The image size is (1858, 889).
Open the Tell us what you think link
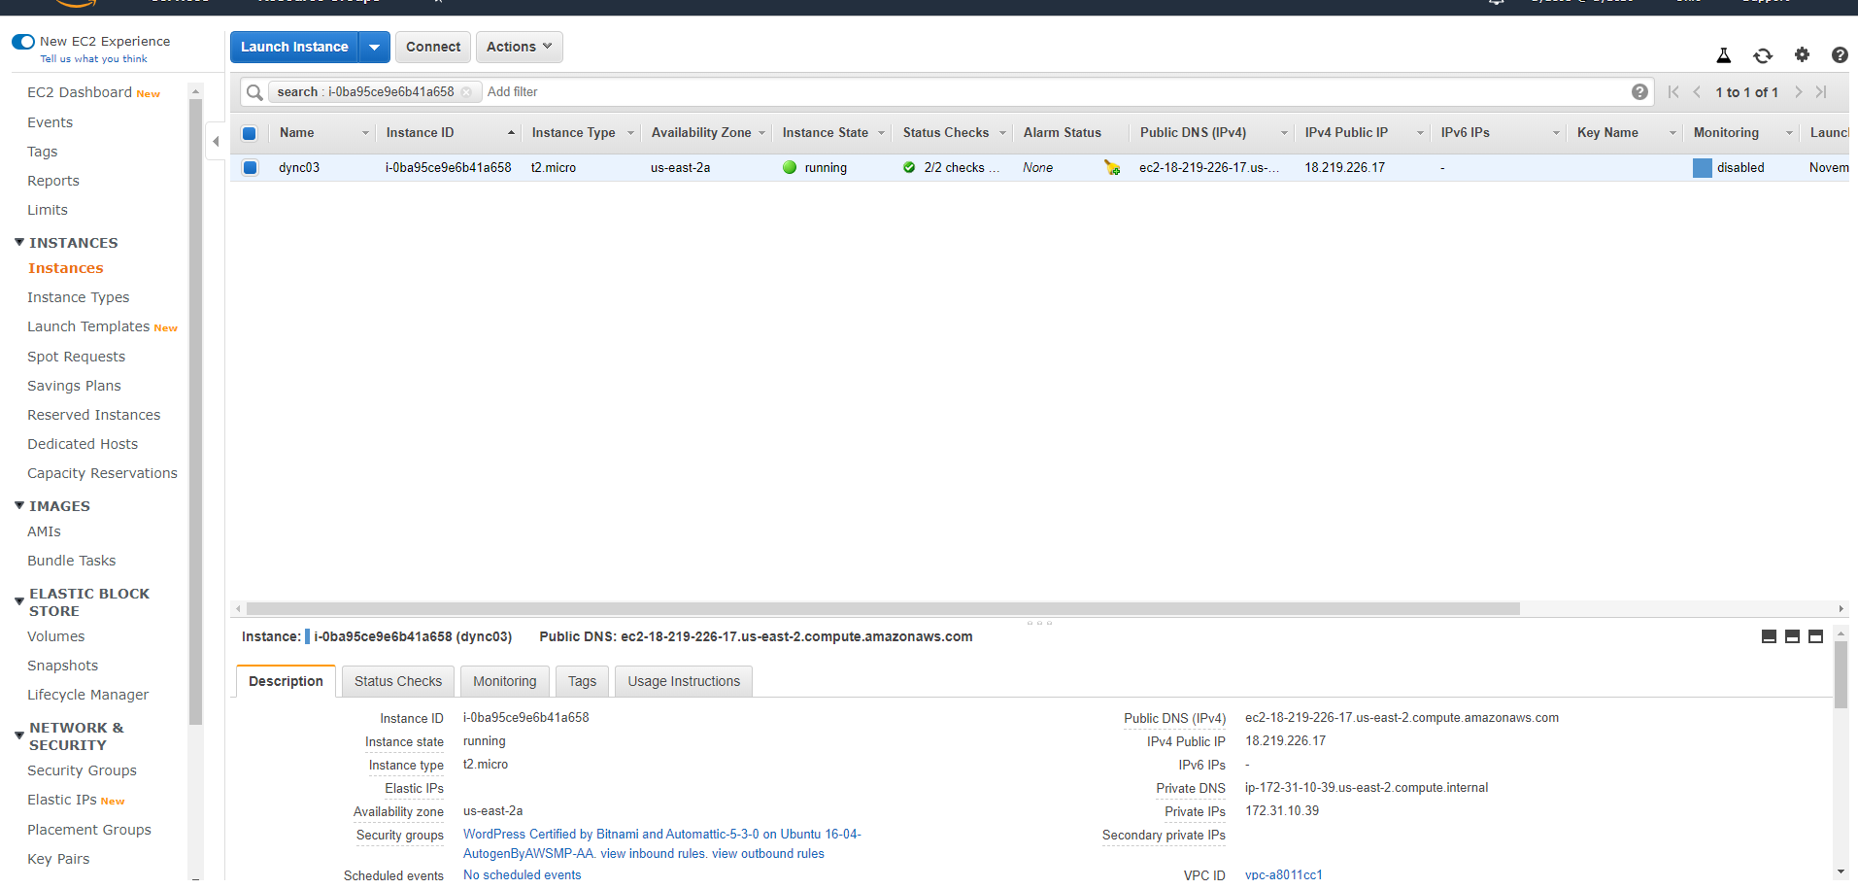(93, 59)
